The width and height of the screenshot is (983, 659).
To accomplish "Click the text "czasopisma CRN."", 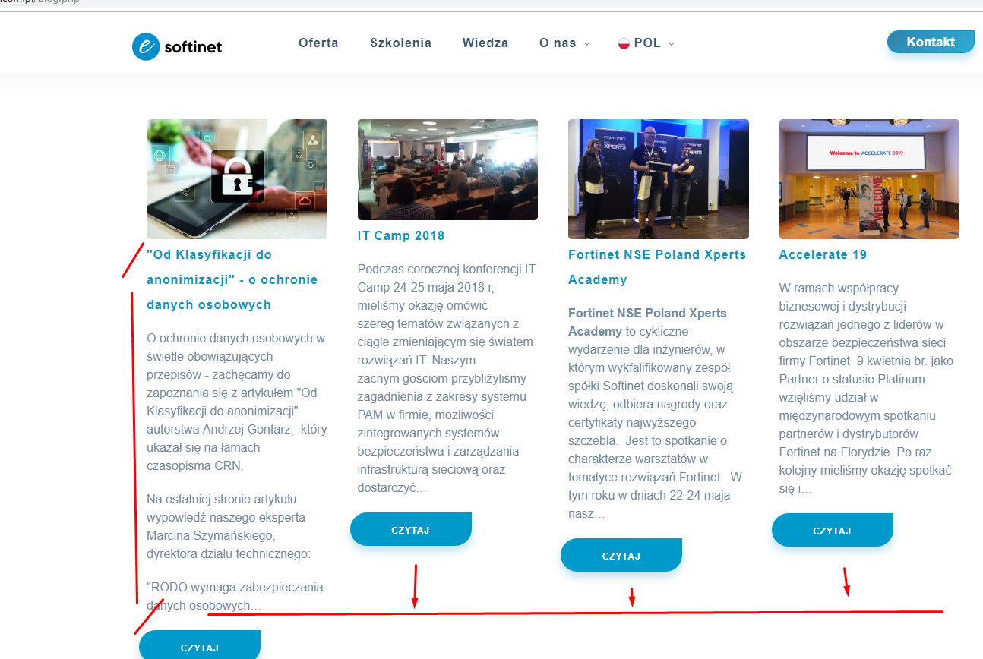I will click(x=195, y=465).
